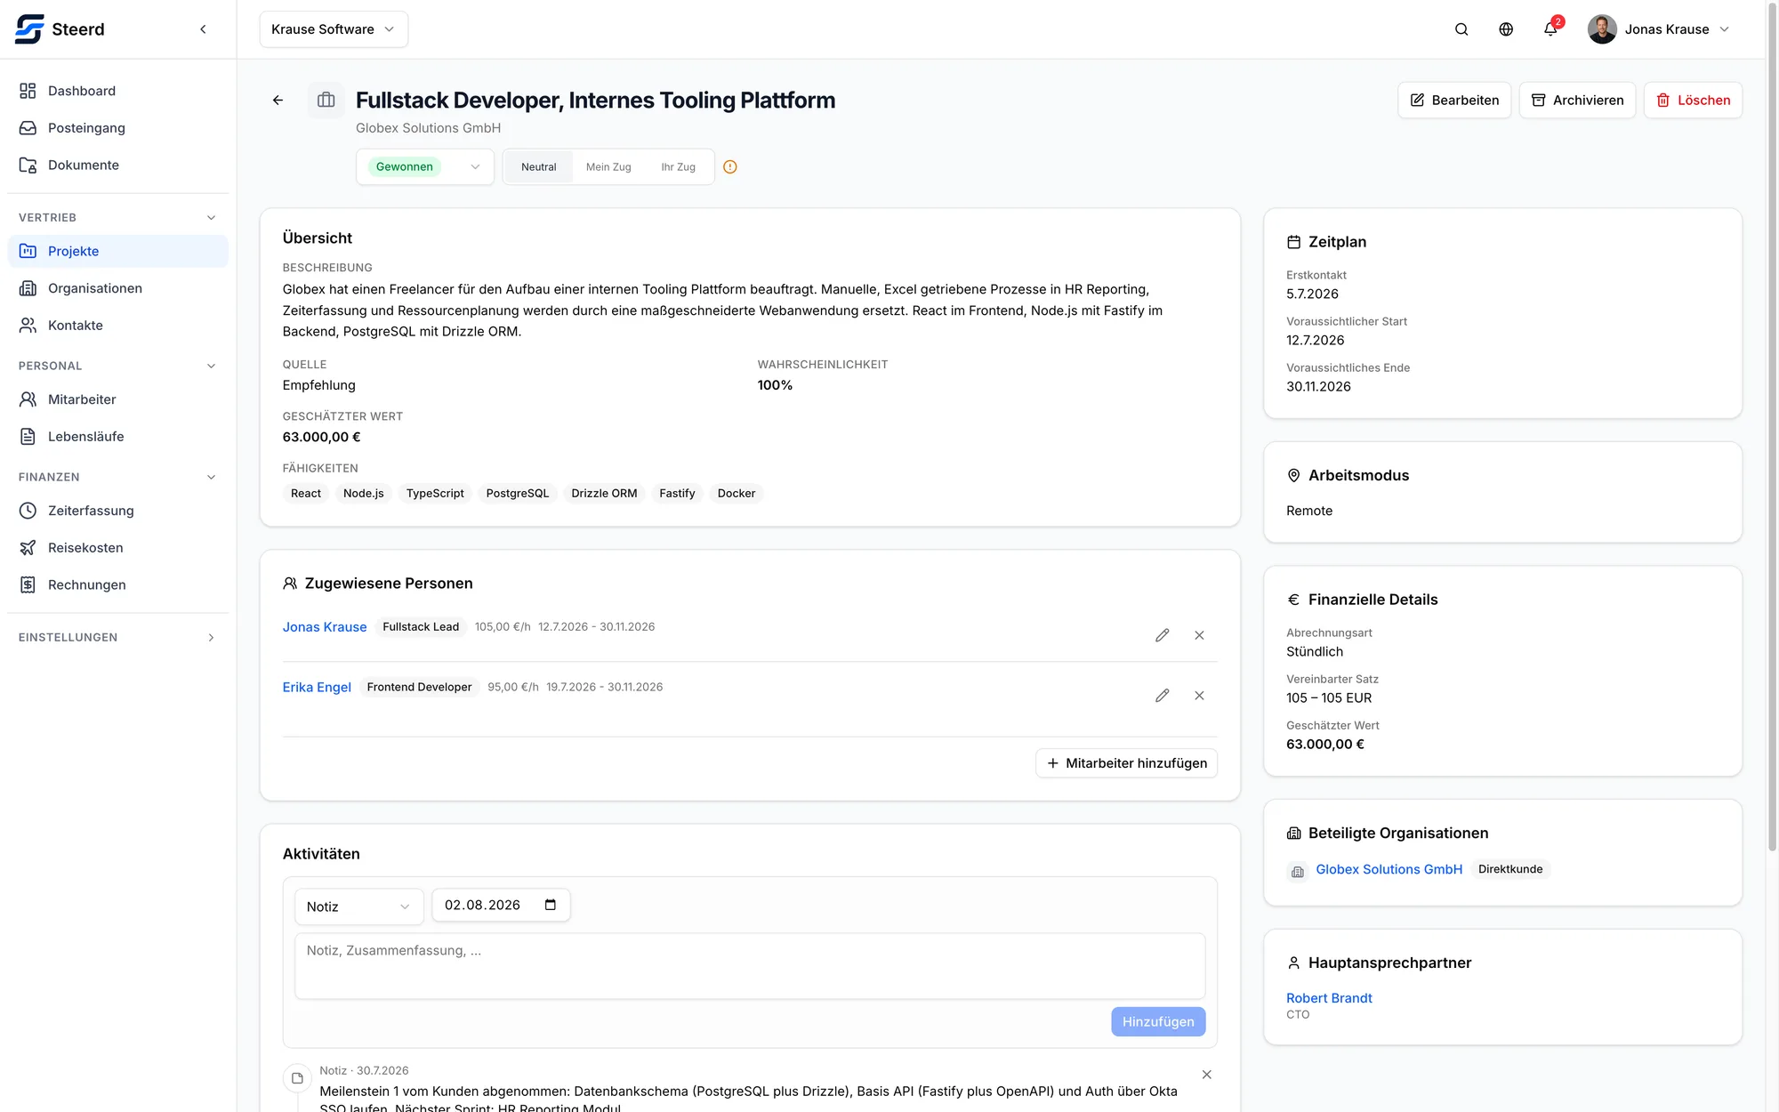Open the language globe icon
This screenshot has height=1112, width=1779.
pyautogui.click(x=1506, y=29)
